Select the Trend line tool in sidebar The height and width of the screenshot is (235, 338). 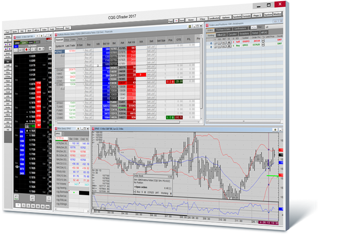coord(8,92)
